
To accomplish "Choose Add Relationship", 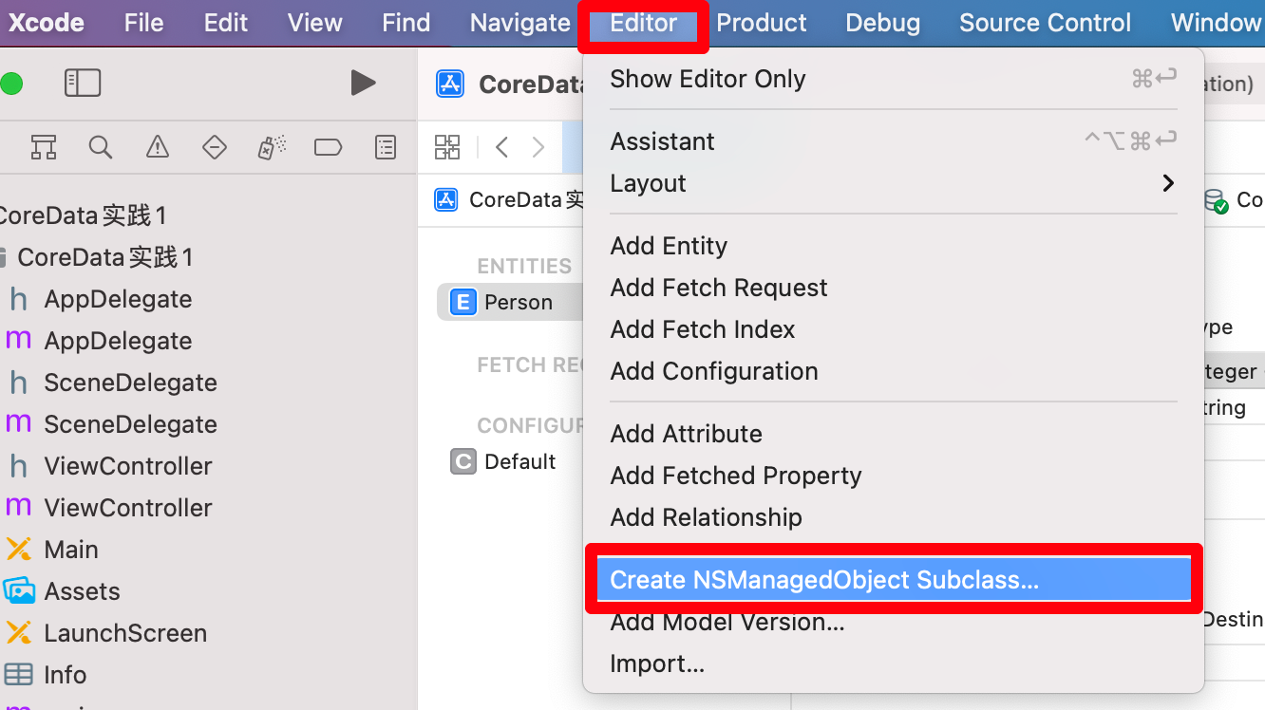I will point(893,517).
